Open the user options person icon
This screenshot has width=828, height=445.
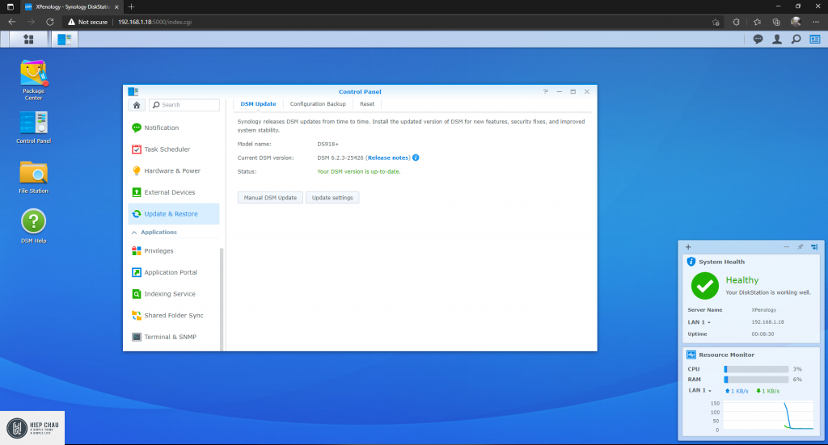click(777, 39)
